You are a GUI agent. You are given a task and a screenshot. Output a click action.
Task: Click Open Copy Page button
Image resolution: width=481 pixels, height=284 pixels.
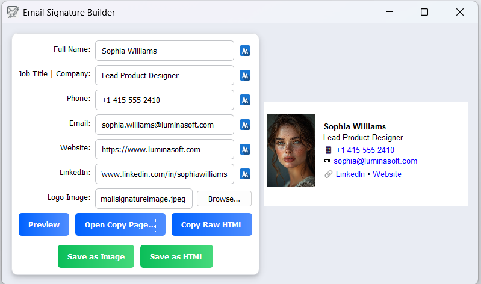(x=120, y=224)
